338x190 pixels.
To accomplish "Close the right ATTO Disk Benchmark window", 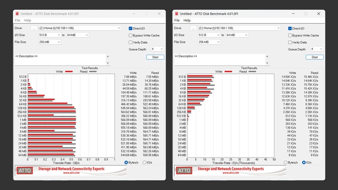I will click(x=319, y=14).
